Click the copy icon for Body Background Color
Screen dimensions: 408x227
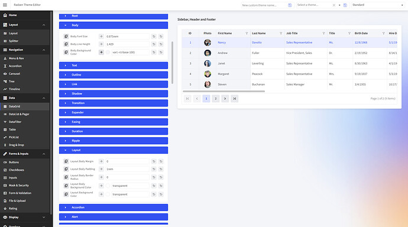point(66,52)
